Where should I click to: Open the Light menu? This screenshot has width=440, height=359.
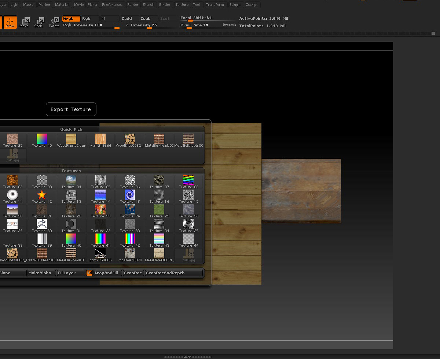(x=15, y=5)
